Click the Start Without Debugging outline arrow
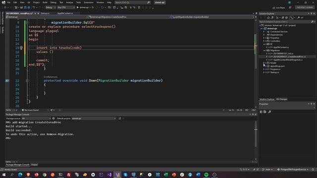The image size is (317, 178). 93,7
